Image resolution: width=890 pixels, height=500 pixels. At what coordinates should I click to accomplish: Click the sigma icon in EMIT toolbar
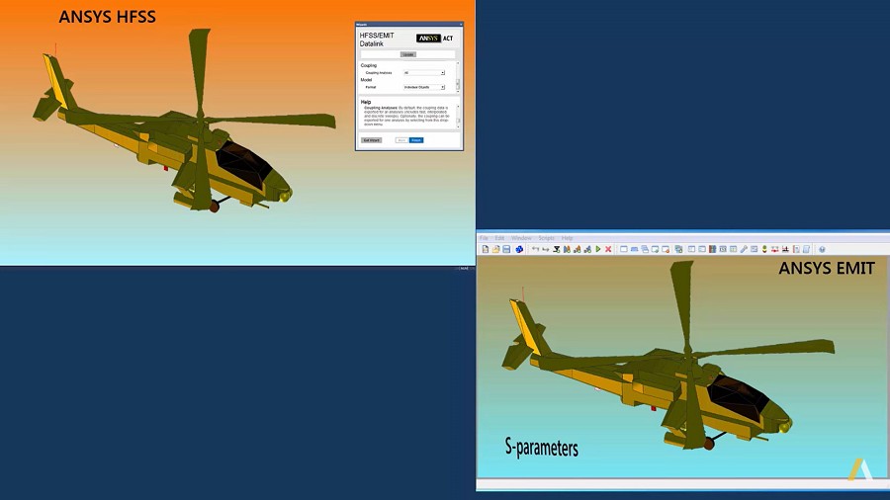(x=556, y=249)
